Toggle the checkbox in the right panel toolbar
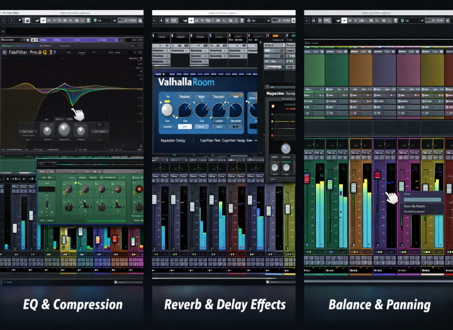This screenshot has width=453, height=330. (x=342, y=21)
